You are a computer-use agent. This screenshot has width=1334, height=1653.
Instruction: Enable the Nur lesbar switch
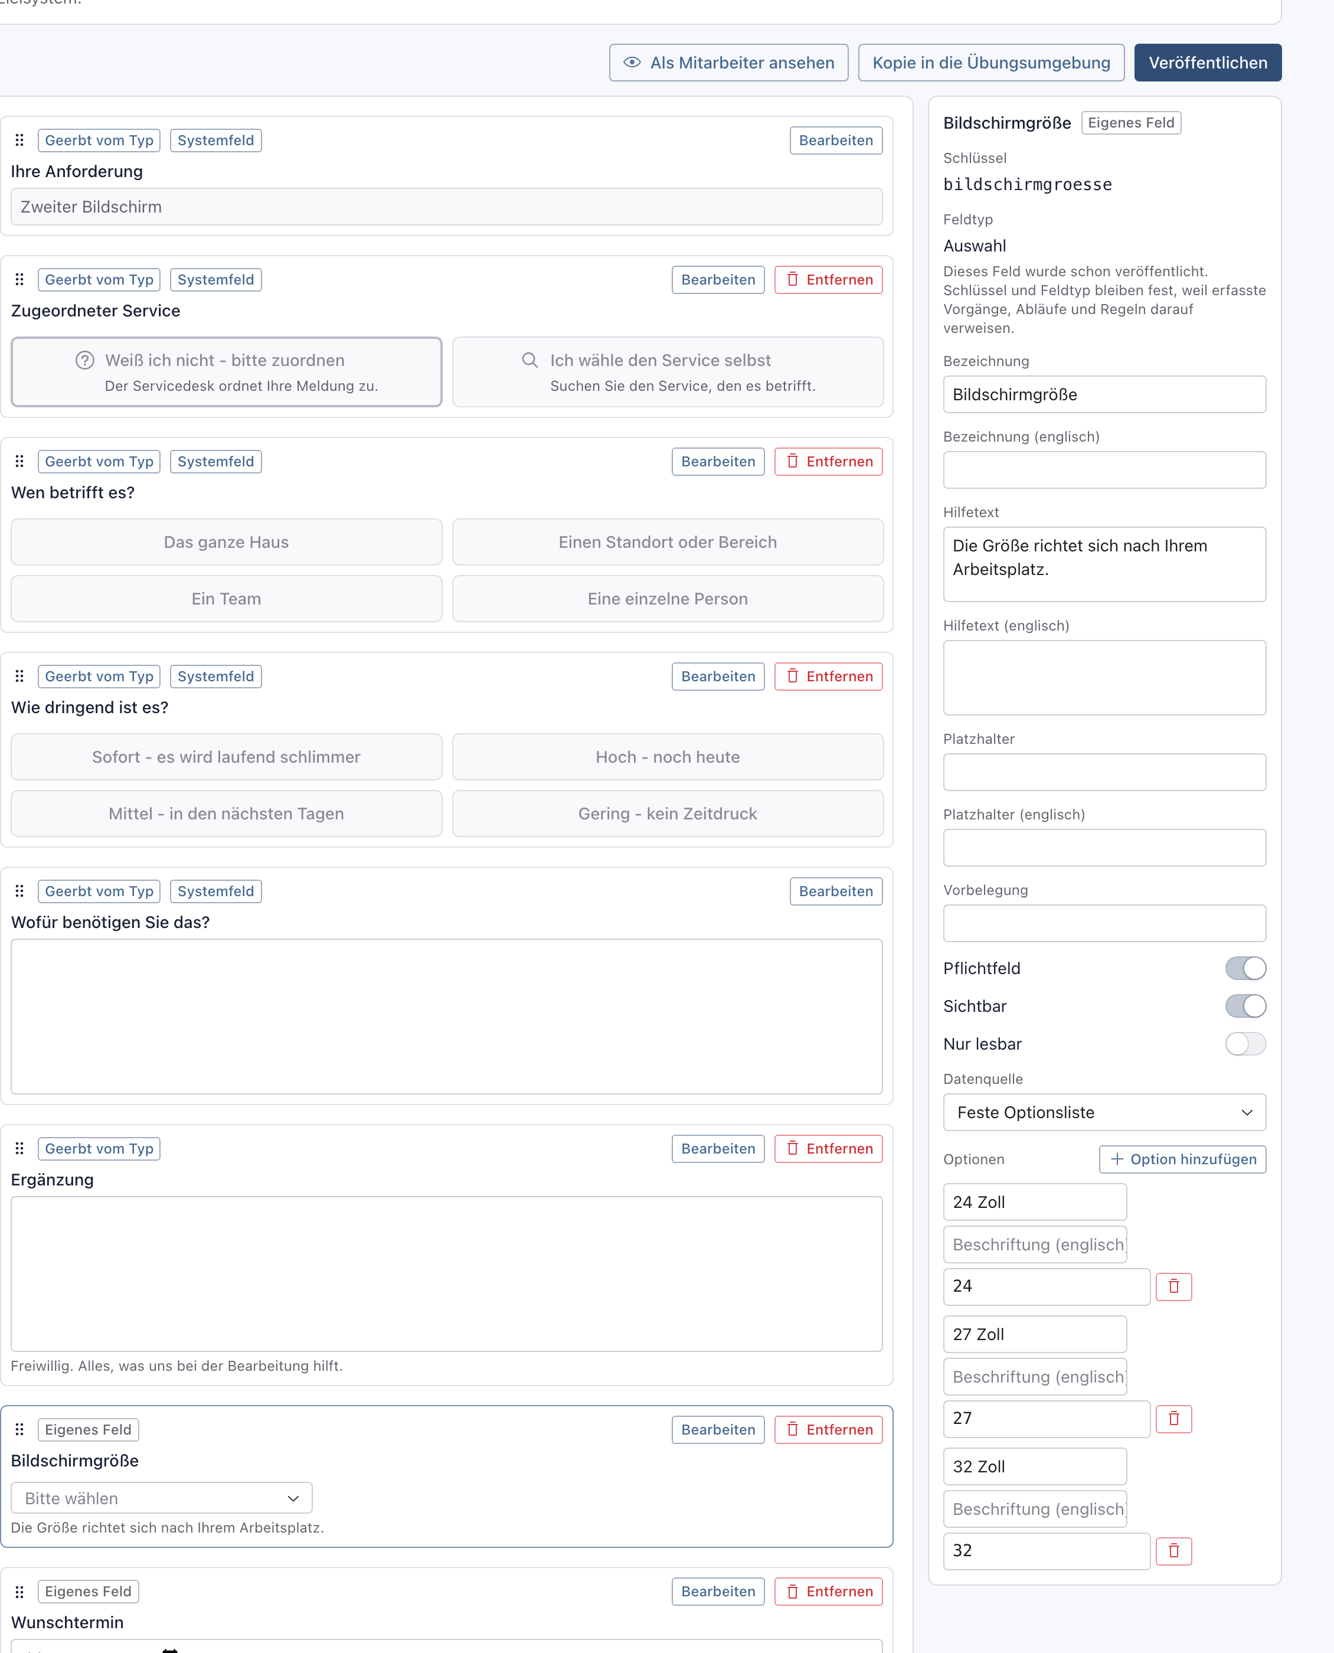tap(1245, 1044)
